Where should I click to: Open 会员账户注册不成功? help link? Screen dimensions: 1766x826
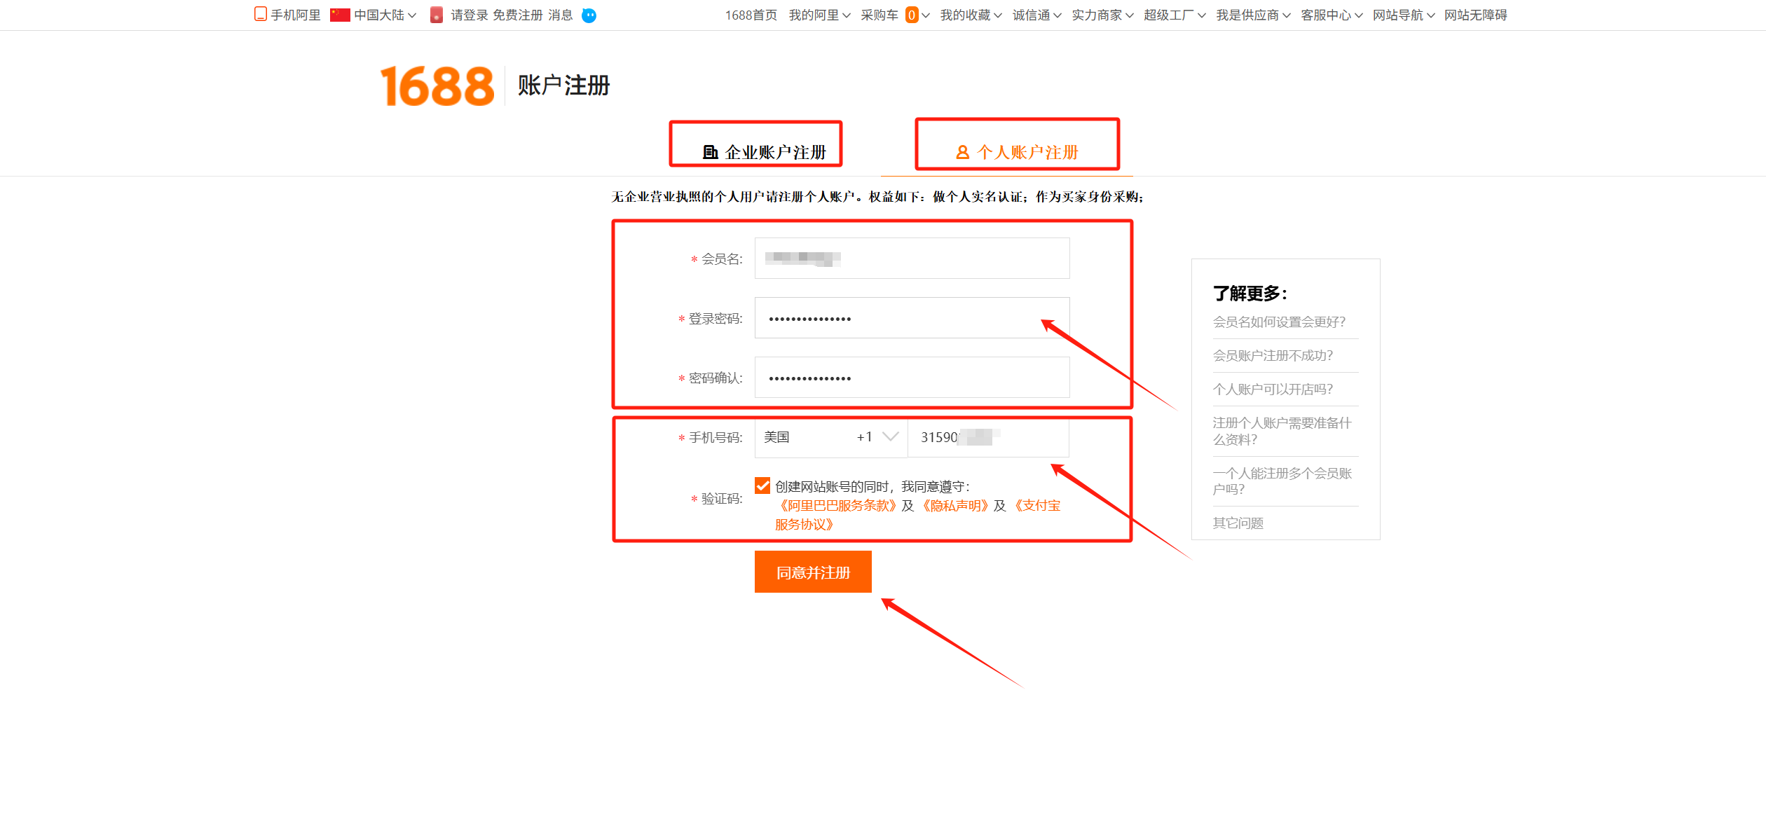1273,355
